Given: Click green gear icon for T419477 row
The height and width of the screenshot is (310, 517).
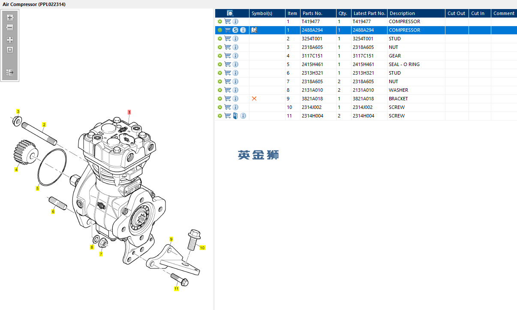Looking at the screenshot, I should [220, 21].
